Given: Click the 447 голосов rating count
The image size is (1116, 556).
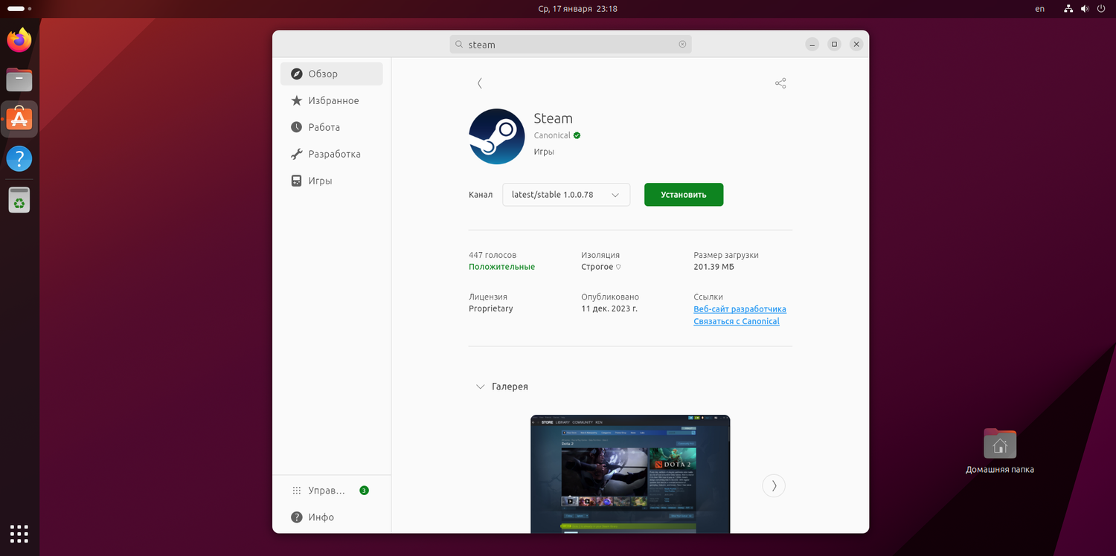Looking at the screenshot, I should click(x=493, y=255).
